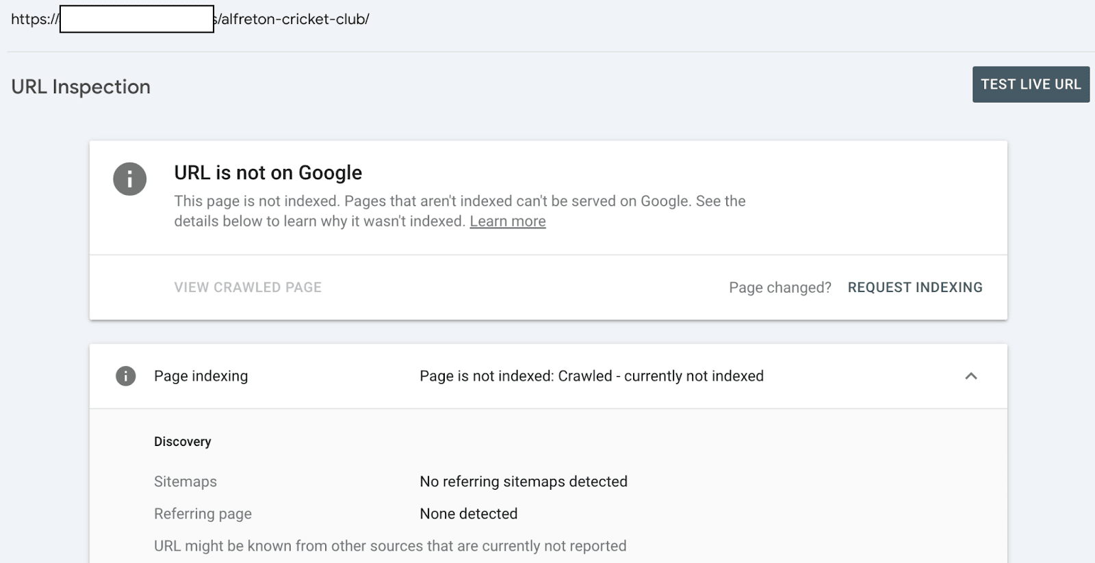Click REQUEST INDEXING
1095x563 pixels.
(914, 287)
